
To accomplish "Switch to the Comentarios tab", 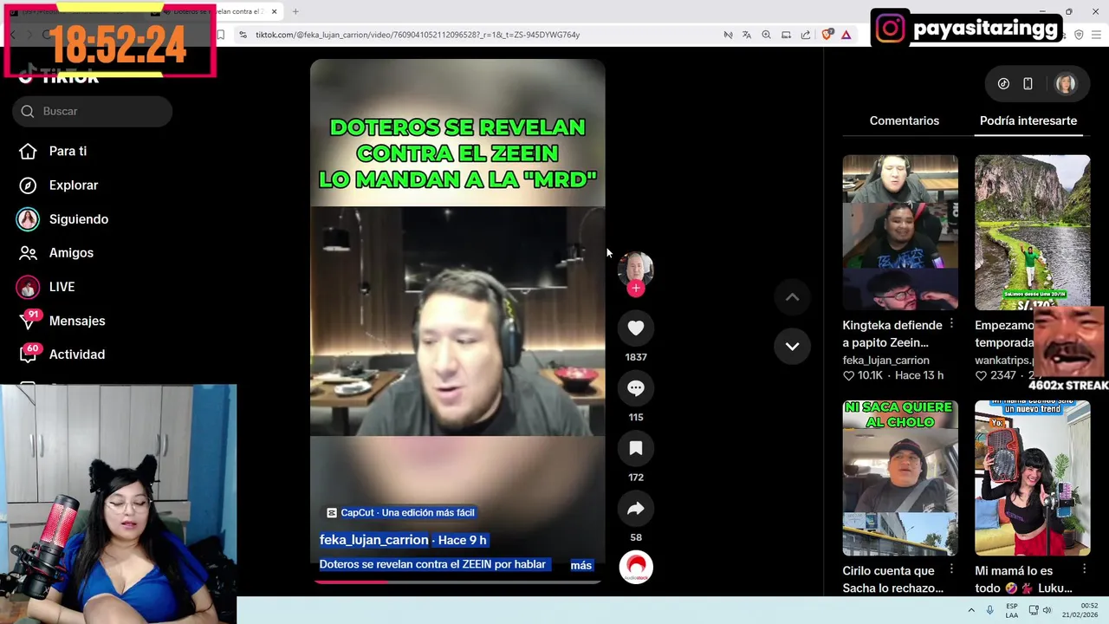I will [905, 120].
